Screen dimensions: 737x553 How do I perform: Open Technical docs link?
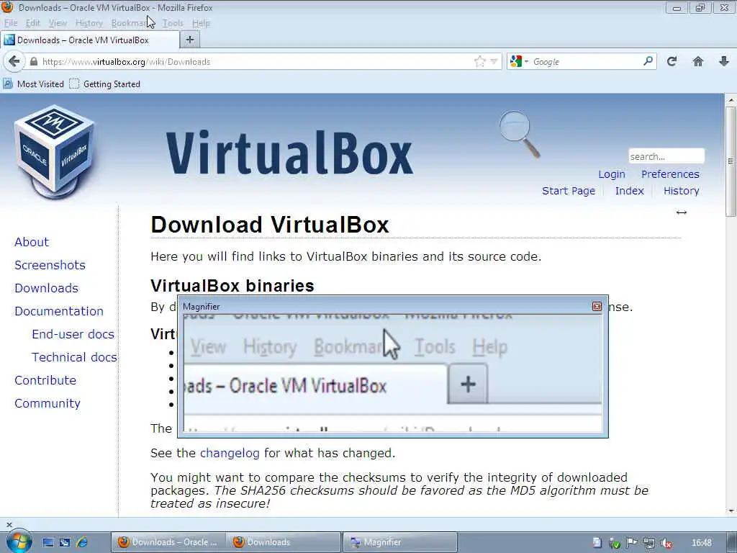point(74,357)
